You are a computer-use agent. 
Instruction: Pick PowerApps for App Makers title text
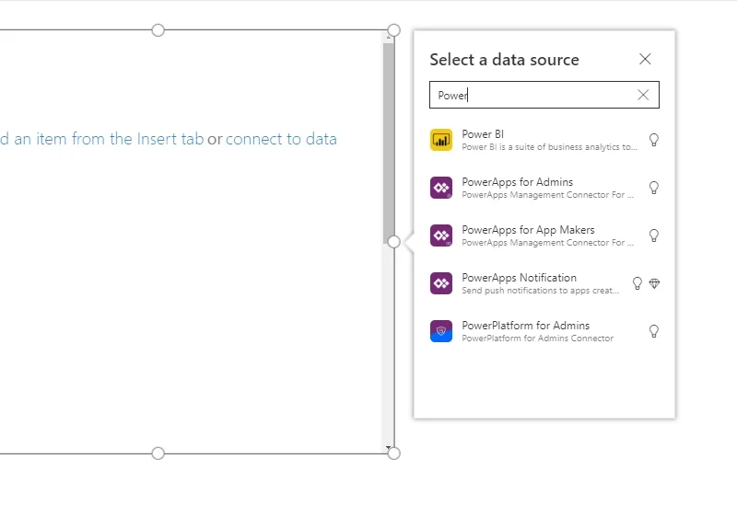coord(528,230)
